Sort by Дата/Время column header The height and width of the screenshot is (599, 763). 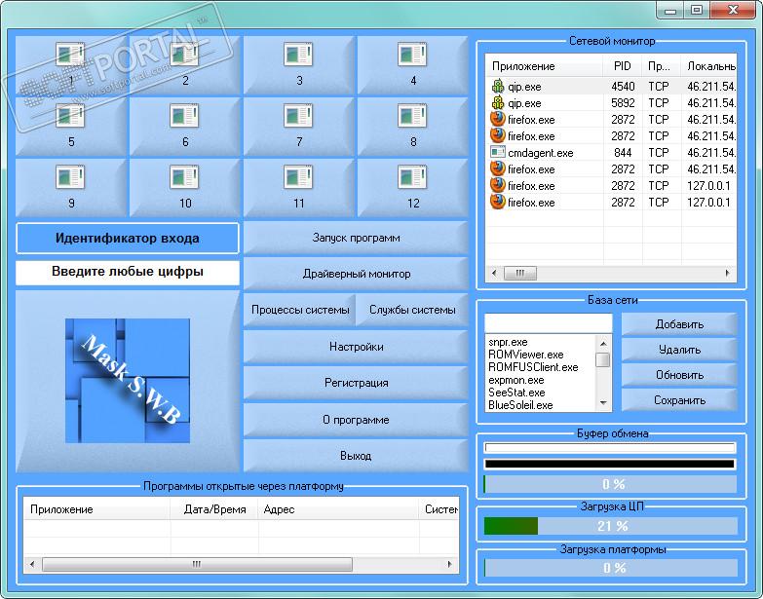tap(214, 509)
